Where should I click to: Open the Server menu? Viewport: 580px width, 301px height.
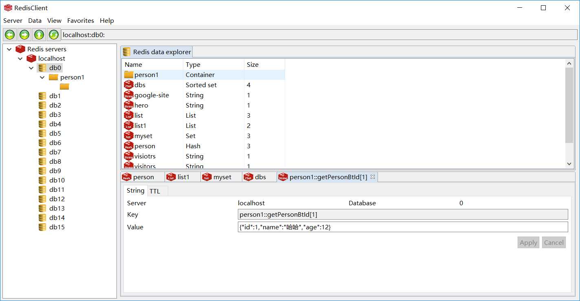coord(13,20)
